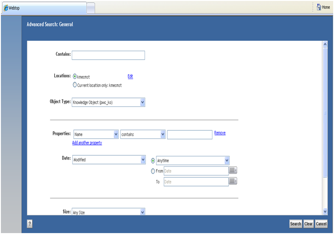Click the Search button

tap(296, 224)
